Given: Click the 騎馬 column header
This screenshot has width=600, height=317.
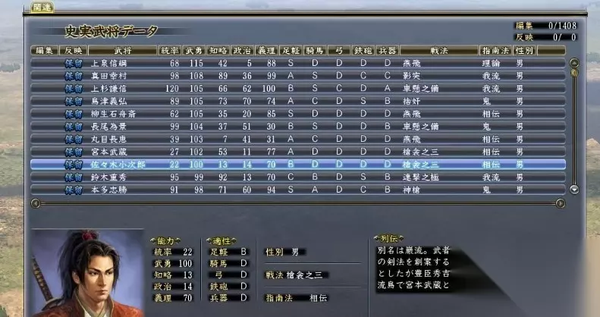Looking at the screenshot, I should coord(315,51).
